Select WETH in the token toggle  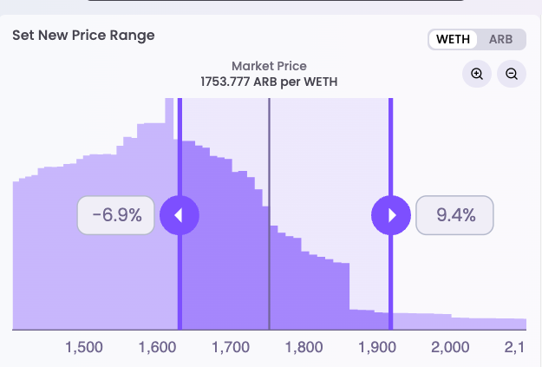pos(454,39)
